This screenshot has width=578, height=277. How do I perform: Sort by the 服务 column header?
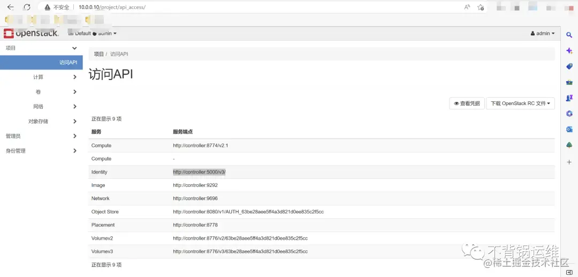click(96, 132)
